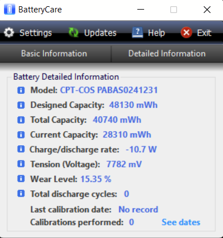Screen dimensions: 223x238
Task: Click the BatteryCare app icon in title bar
Action: point(10,9)
